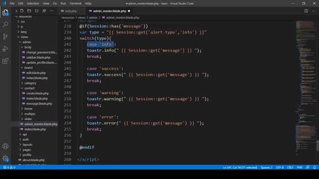Collapse the brand folder

[x=28, y=68]
